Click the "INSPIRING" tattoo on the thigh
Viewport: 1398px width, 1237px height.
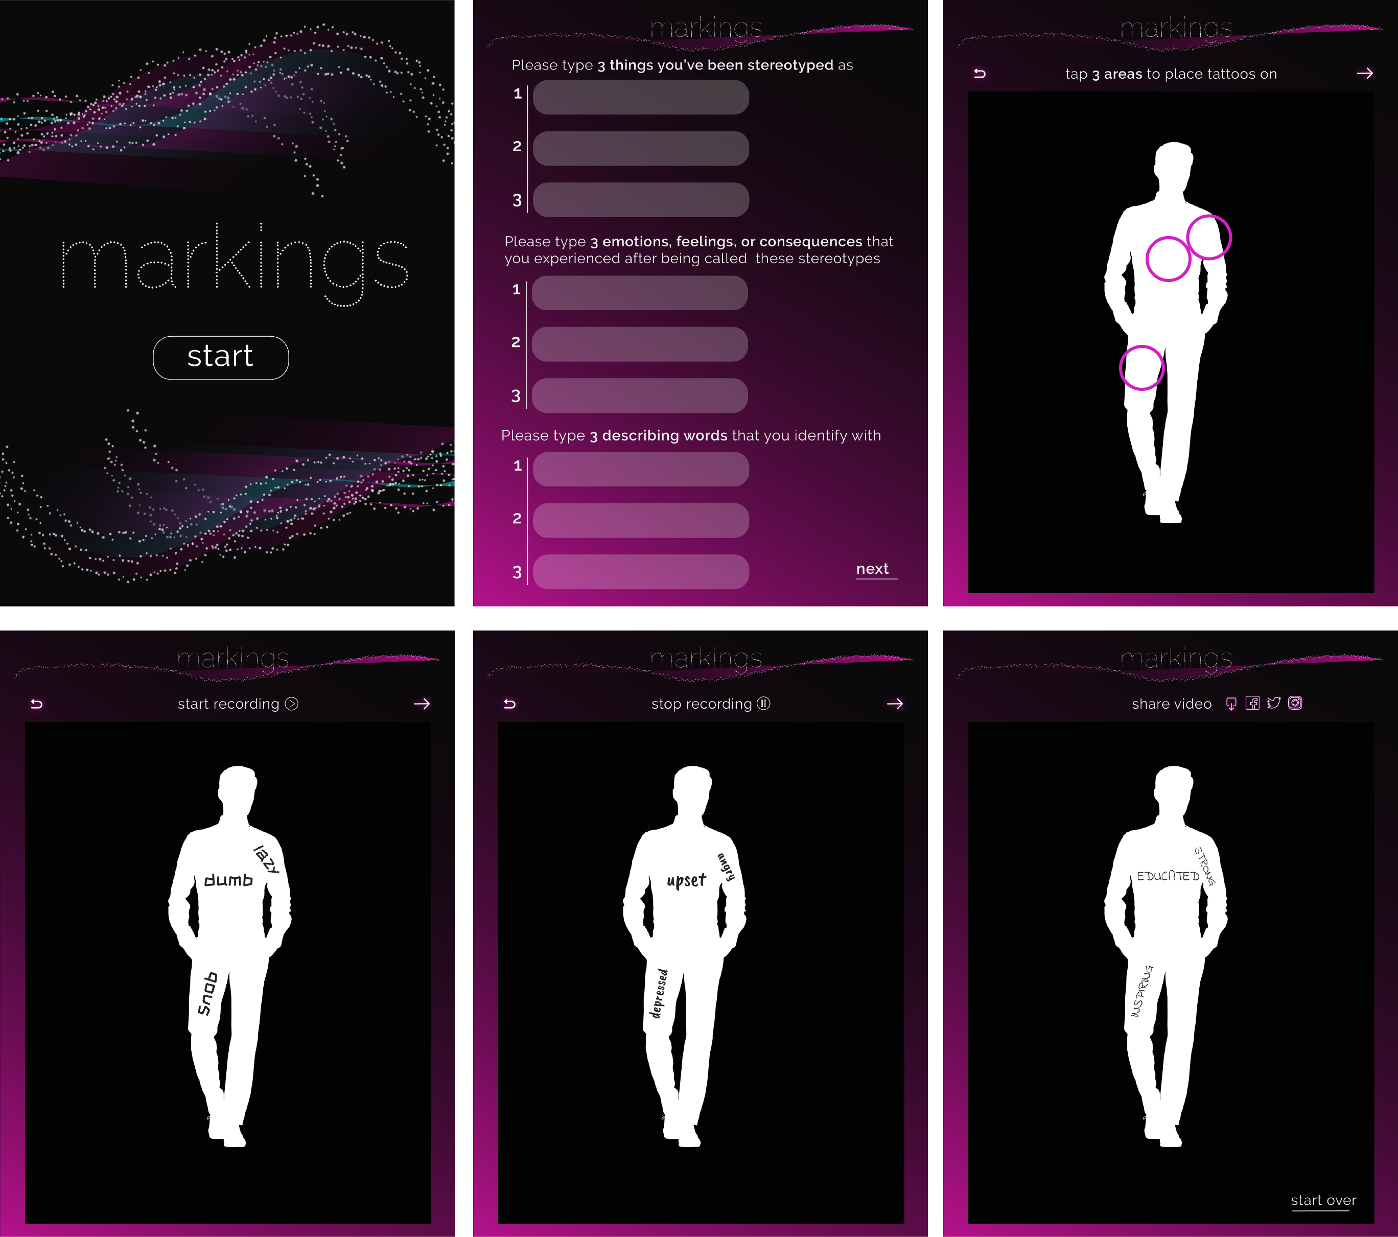(1141, 992)
